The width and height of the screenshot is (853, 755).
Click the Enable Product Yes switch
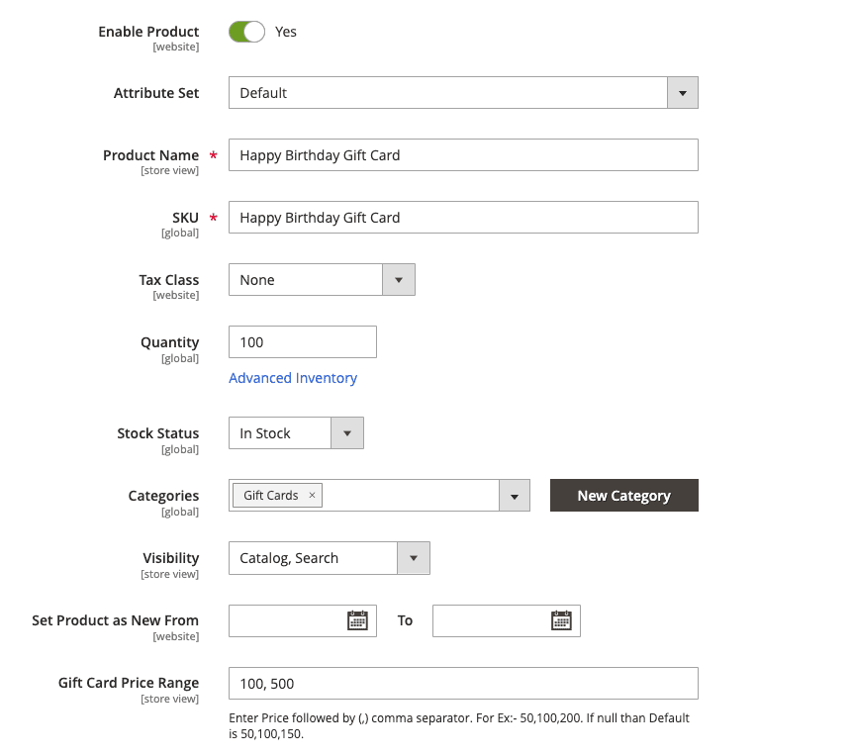pyautogui.click(x=246, y=32)
